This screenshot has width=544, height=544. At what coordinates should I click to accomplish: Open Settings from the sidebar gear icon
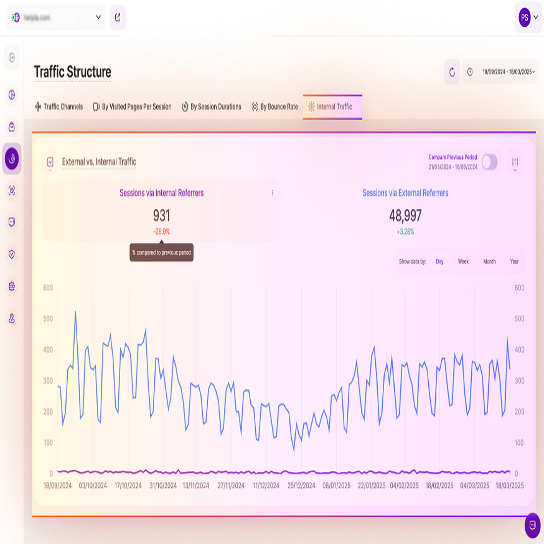pyautogui.click(x=11, y=286)
